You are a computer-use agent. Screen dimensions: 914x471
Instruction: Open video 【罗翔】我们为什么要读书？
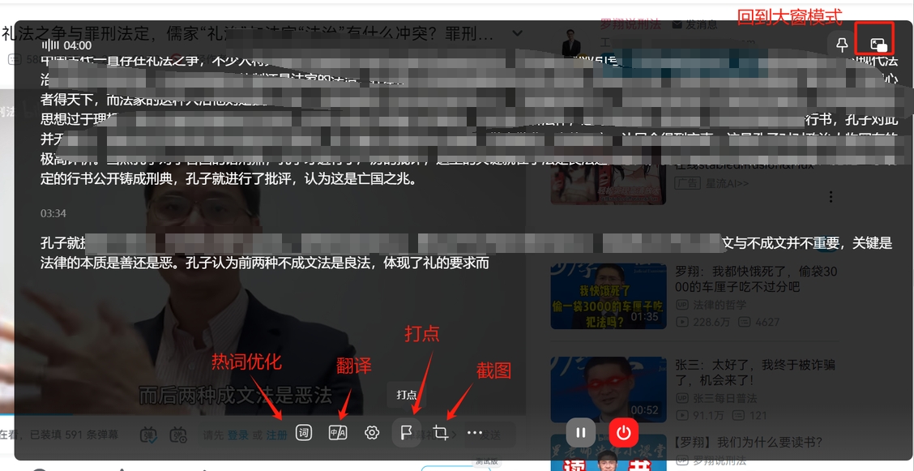tap(750, 441)
